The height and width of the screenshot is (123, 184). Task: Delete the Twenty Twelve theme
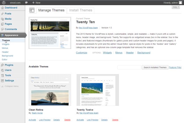tap(115, 120)
